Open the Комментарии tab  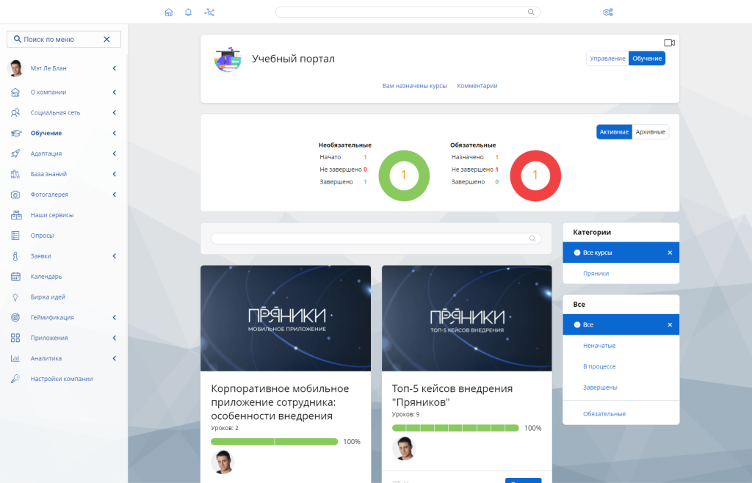point(477,86)
